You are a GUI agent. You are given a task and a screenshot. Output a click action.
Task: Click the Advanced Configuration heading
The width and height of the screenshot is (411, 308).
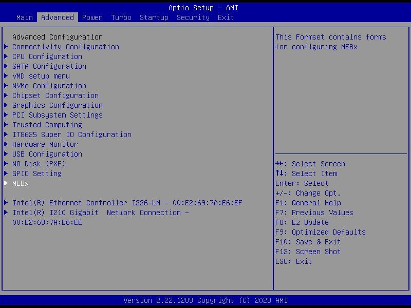pos(58,37)
